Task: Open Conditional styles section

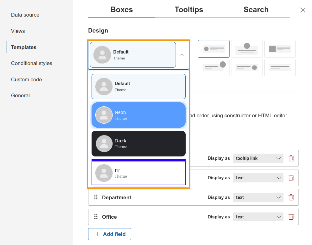Action: [x=31, y=63]
